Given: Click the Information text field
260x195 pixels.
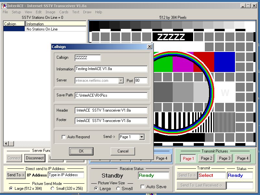Looking at the screenshot, I should tap(111, 69).
